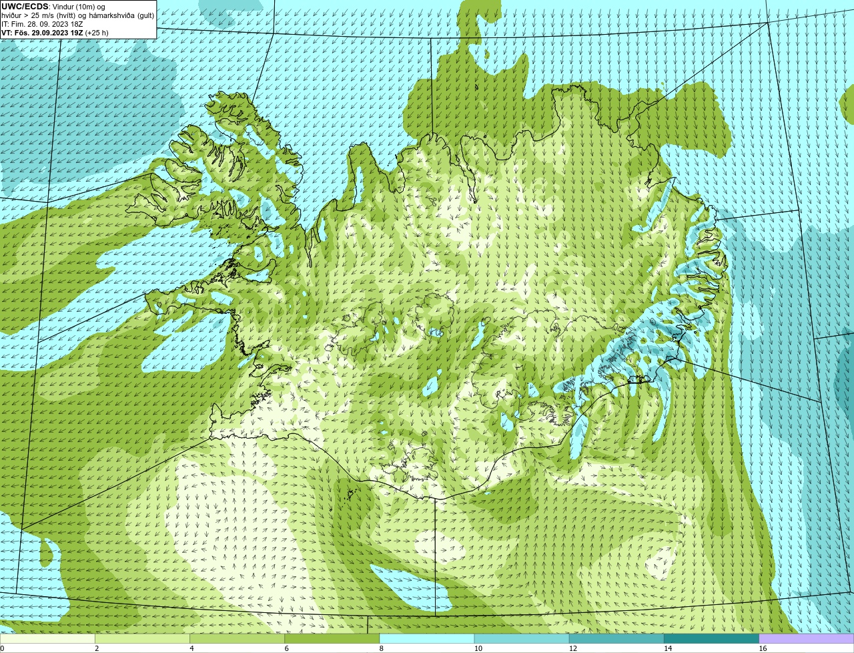Click the lavender above-16 m/s legend swatch

click(807, 638)
